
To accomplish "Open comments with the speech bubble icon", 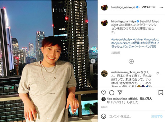I will click(x=112, y=93).
